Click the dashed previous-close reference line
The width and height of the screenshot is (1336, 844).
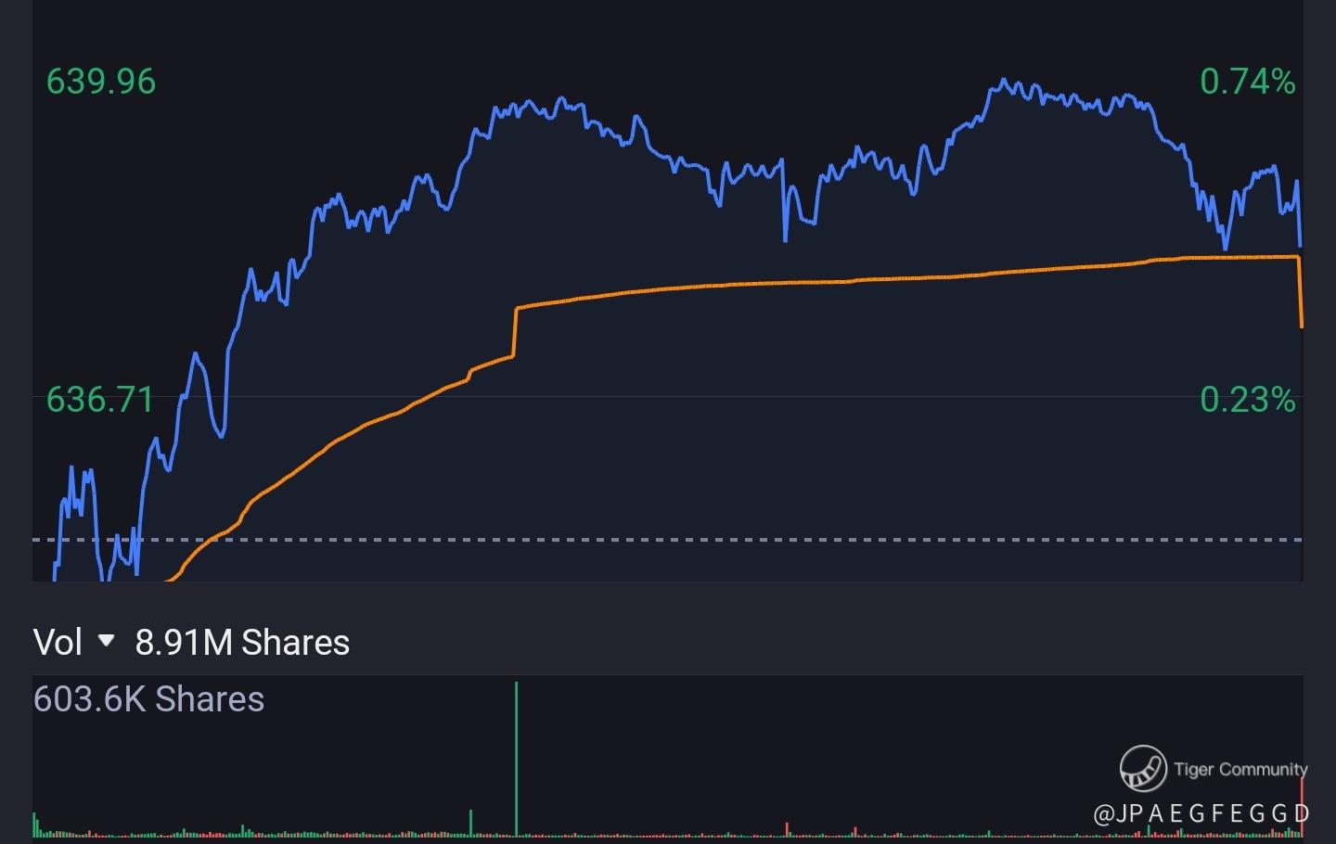pos(649,539)
